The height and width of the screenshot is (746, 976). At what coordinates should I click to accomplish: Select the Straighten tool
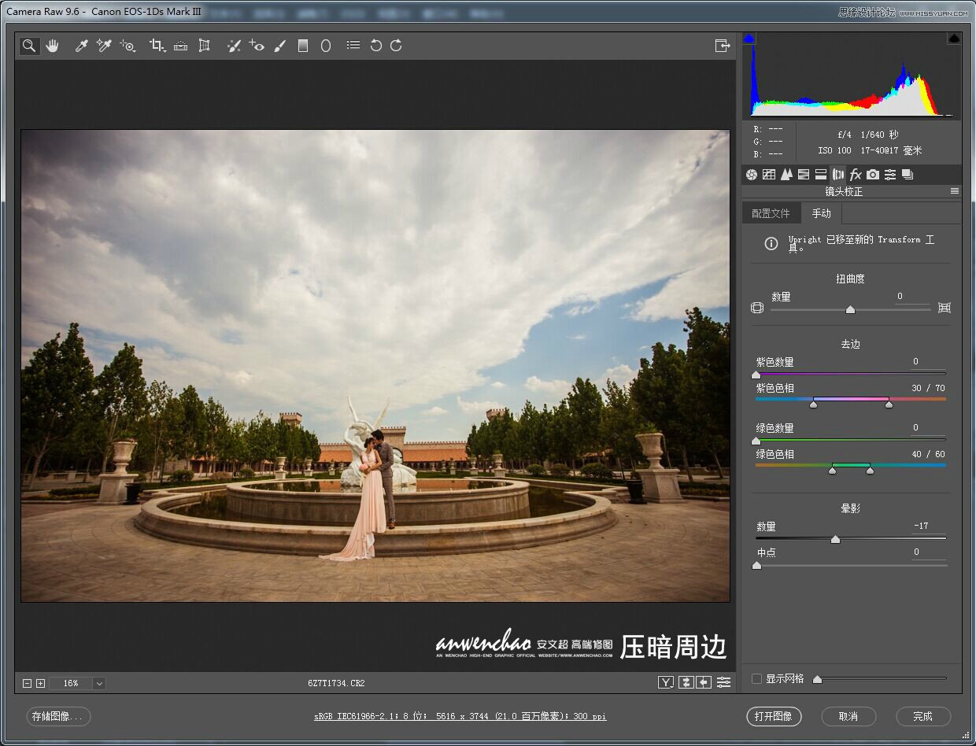pos(181,46)
